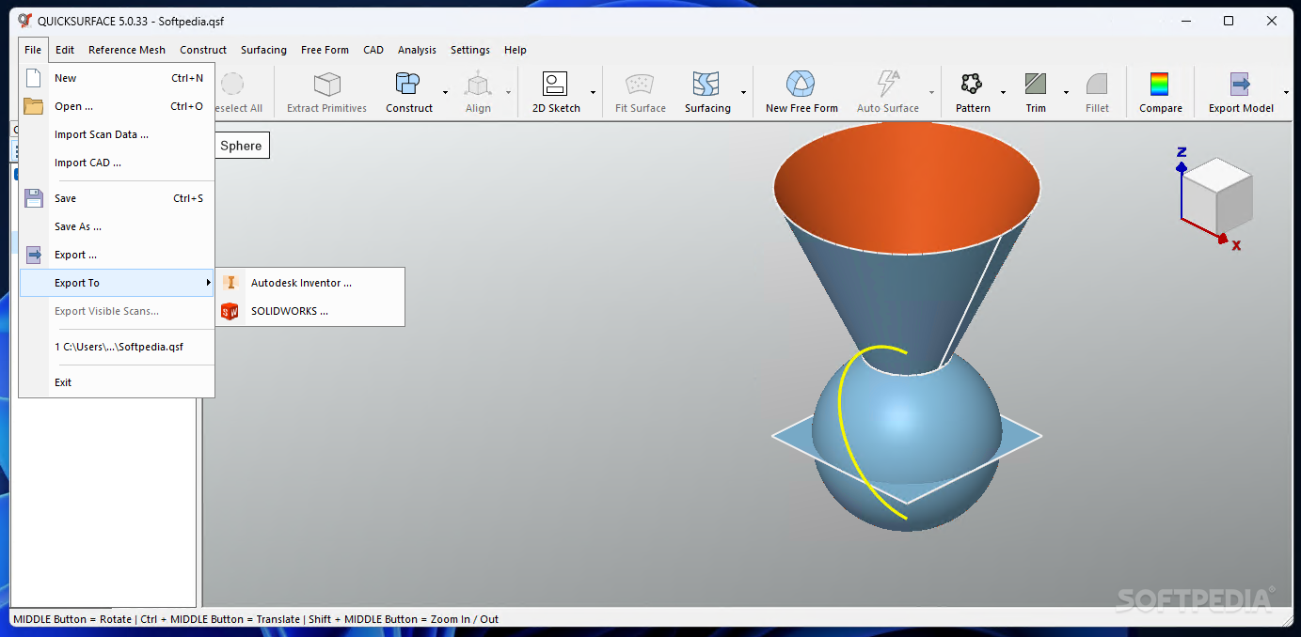Open the Settings menu

(x=470, y=50)
